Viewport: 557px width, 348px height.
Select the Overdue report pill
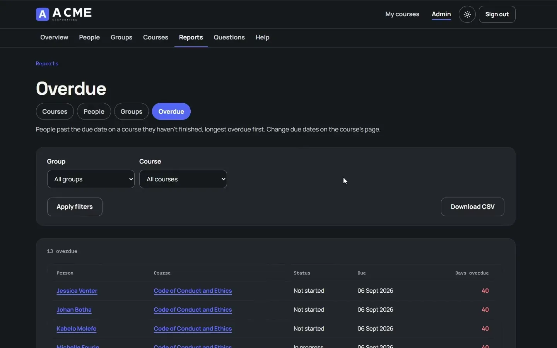171,112
